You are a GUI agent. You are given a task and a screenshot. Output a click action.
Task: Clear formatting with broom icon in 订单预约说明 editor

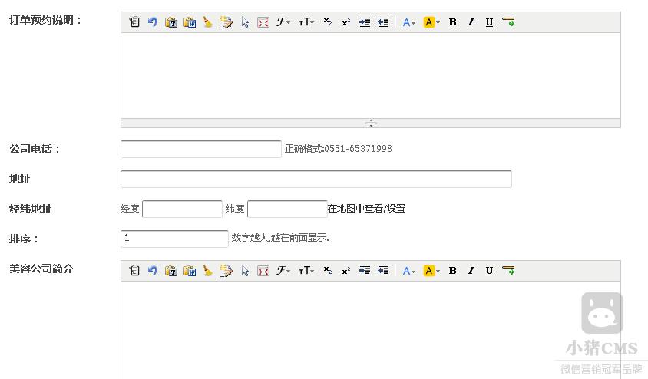[208, 22]
